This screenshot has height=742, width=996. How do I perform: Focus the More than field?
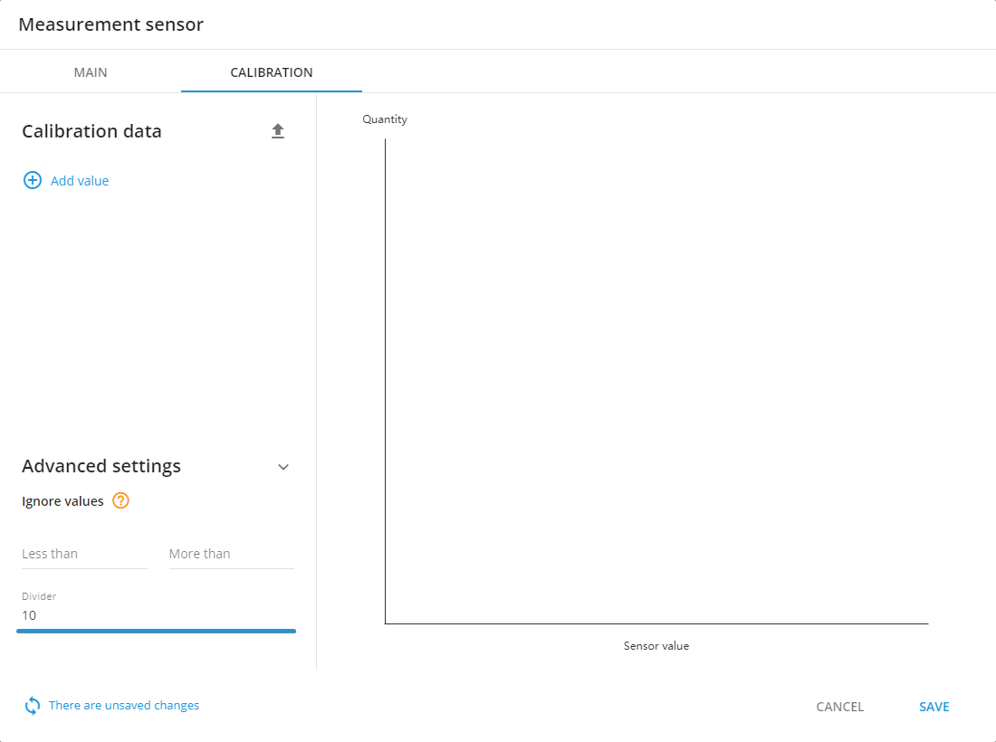point(231,554)
